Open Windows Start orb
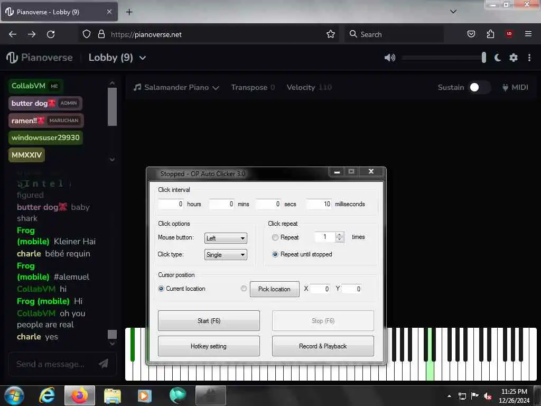Screen dimensions: 541x406 click(x=14, y=395)
